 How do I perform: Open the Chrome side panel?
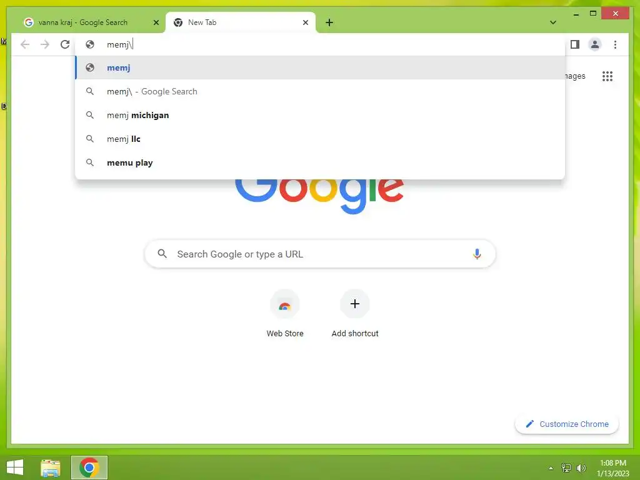[575, 44]
